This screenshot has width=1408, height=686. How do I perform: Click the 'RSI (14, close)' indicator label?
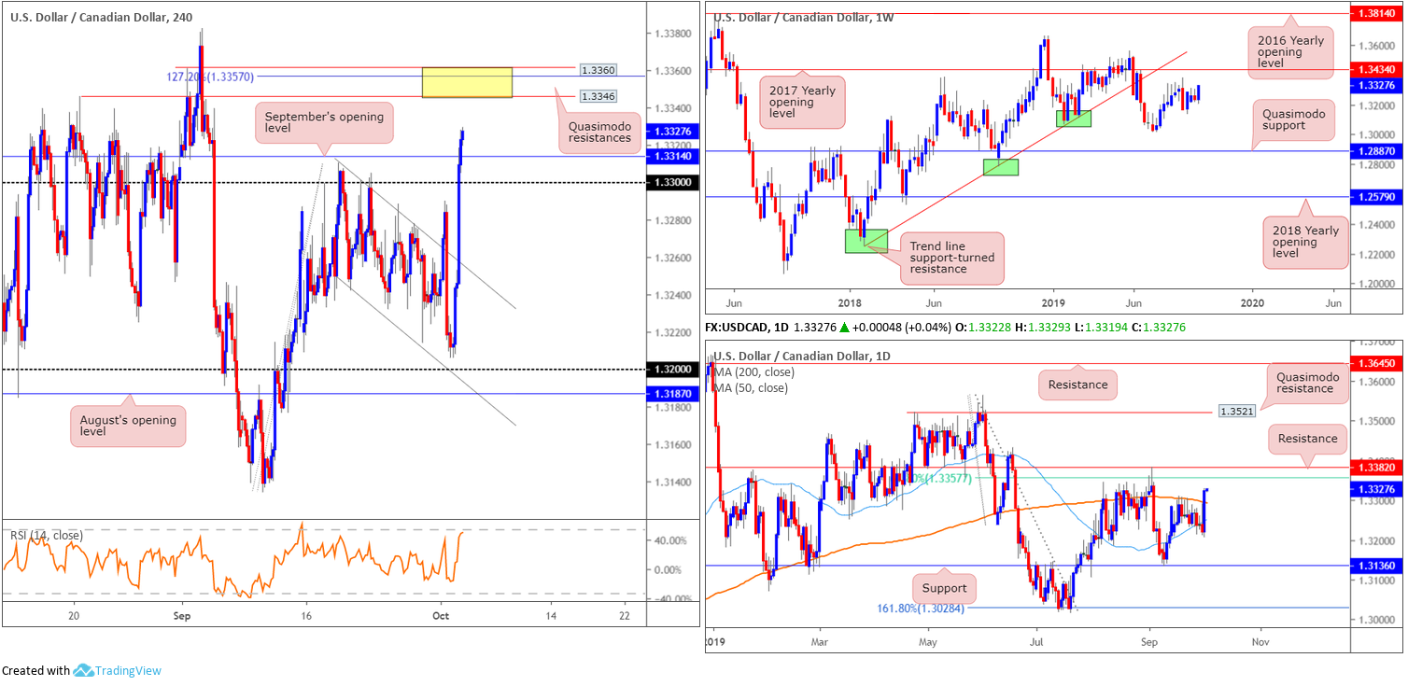click(47, 535)
